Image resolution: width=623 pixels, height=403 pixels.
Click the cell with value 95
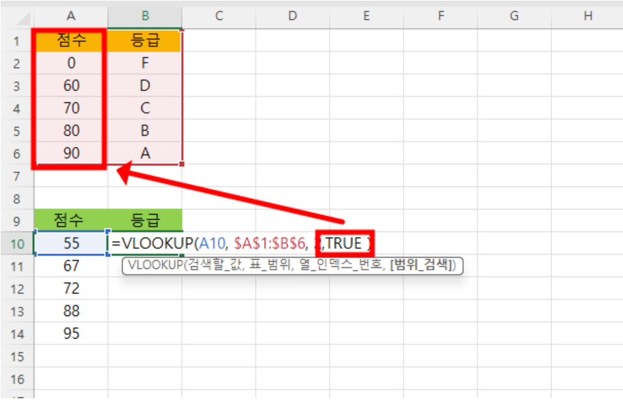71,333
